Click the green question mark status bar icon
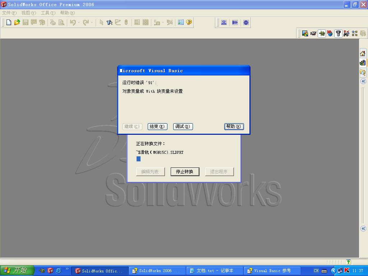The height and width of the screenshot is (276, 368). coord(349,262)
